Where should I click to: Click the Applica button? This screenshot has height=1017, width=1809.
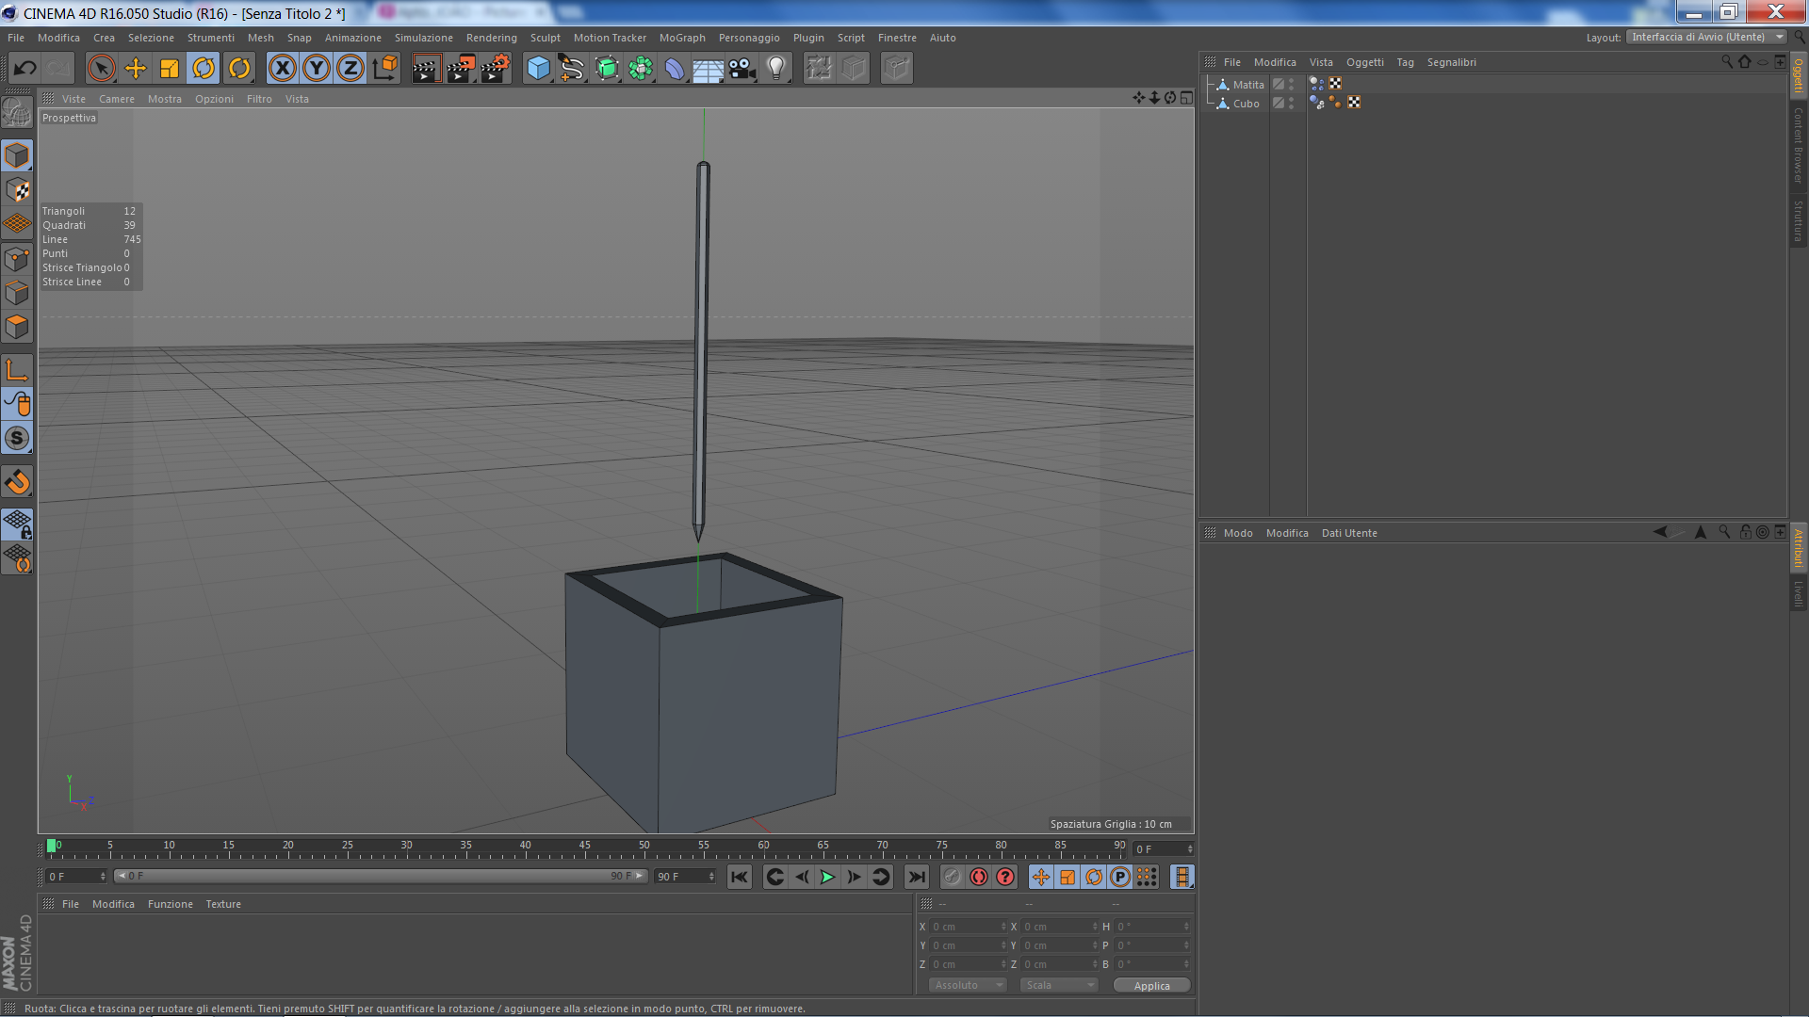pos(1151,985)
